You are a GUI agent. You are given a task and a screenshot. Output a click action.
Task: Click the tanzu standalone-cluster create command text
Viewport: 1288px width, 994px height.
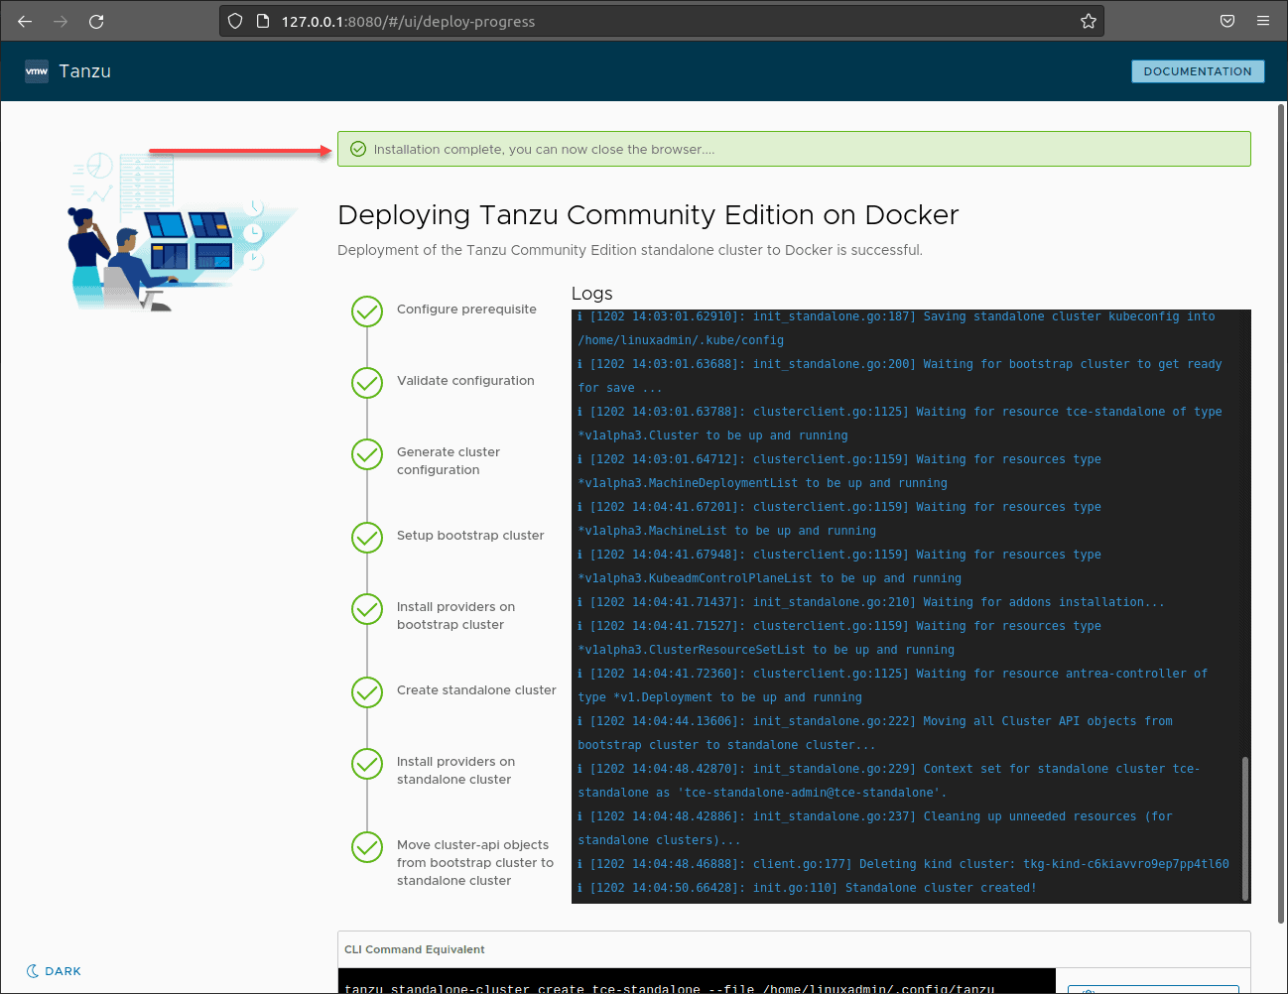coord(670,989)
